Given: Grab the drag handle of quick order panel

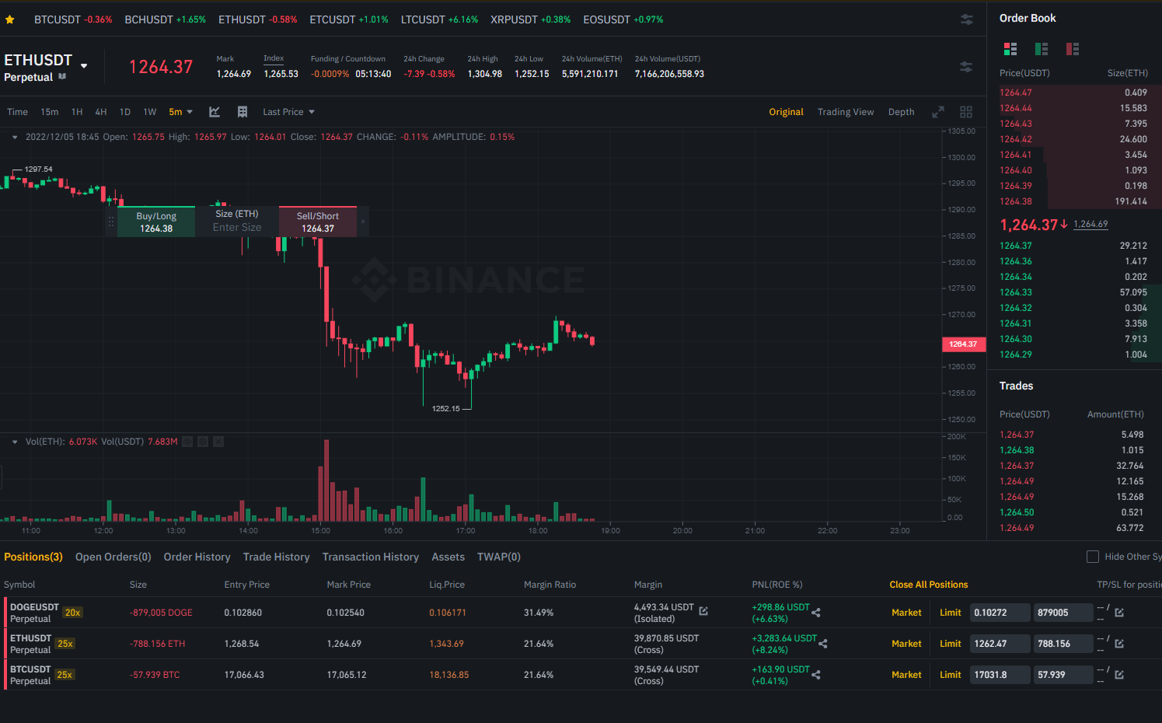Looking at the screenshot, I should pyautogui.click(x=111, y=222).
